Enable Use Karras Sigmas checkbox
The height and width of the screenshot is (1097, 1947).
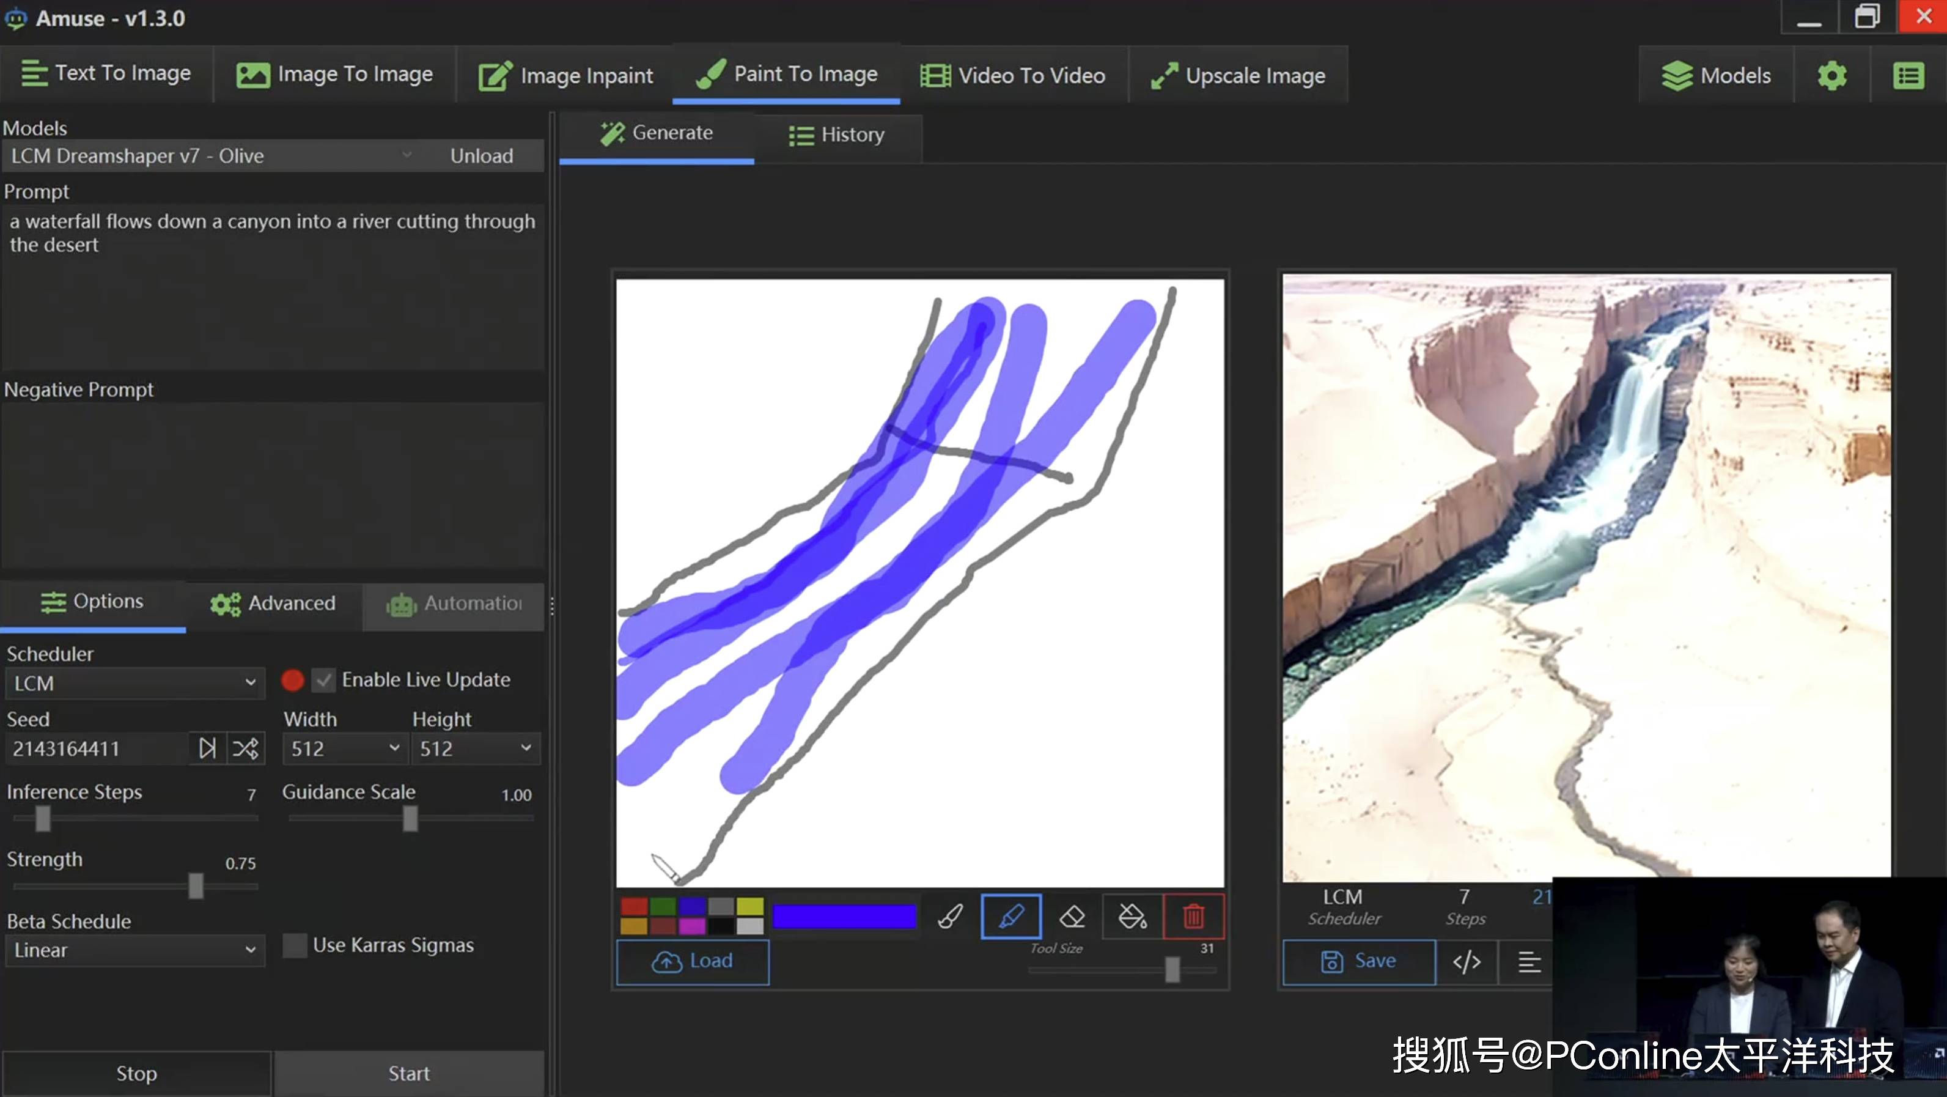click(295, 945)
